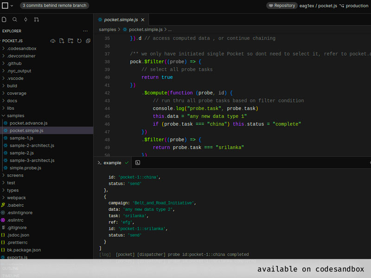
Task: Open pocket.advance.js from the file tree
Action: [x=28, y=123]
